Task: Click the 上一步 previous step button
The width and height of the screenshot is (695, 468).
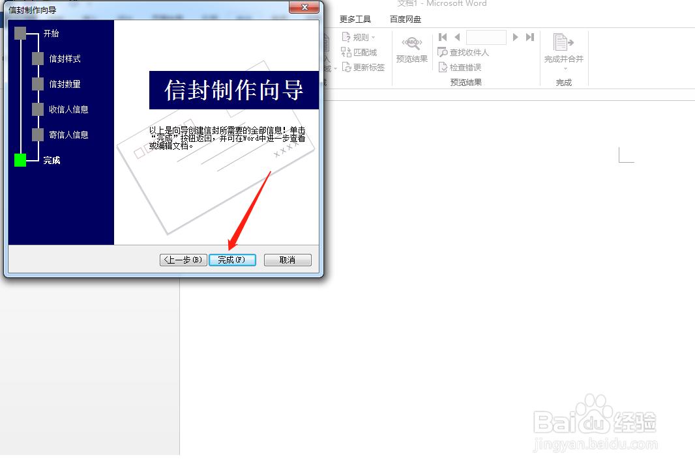Action: coord(183,260)
